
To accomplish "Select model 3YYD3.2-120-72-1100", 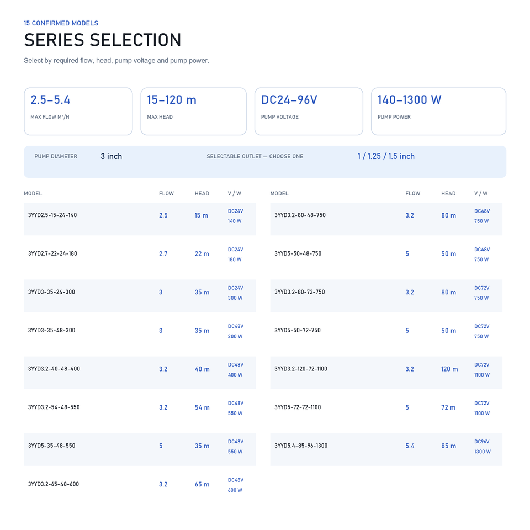I will [386, 373].
